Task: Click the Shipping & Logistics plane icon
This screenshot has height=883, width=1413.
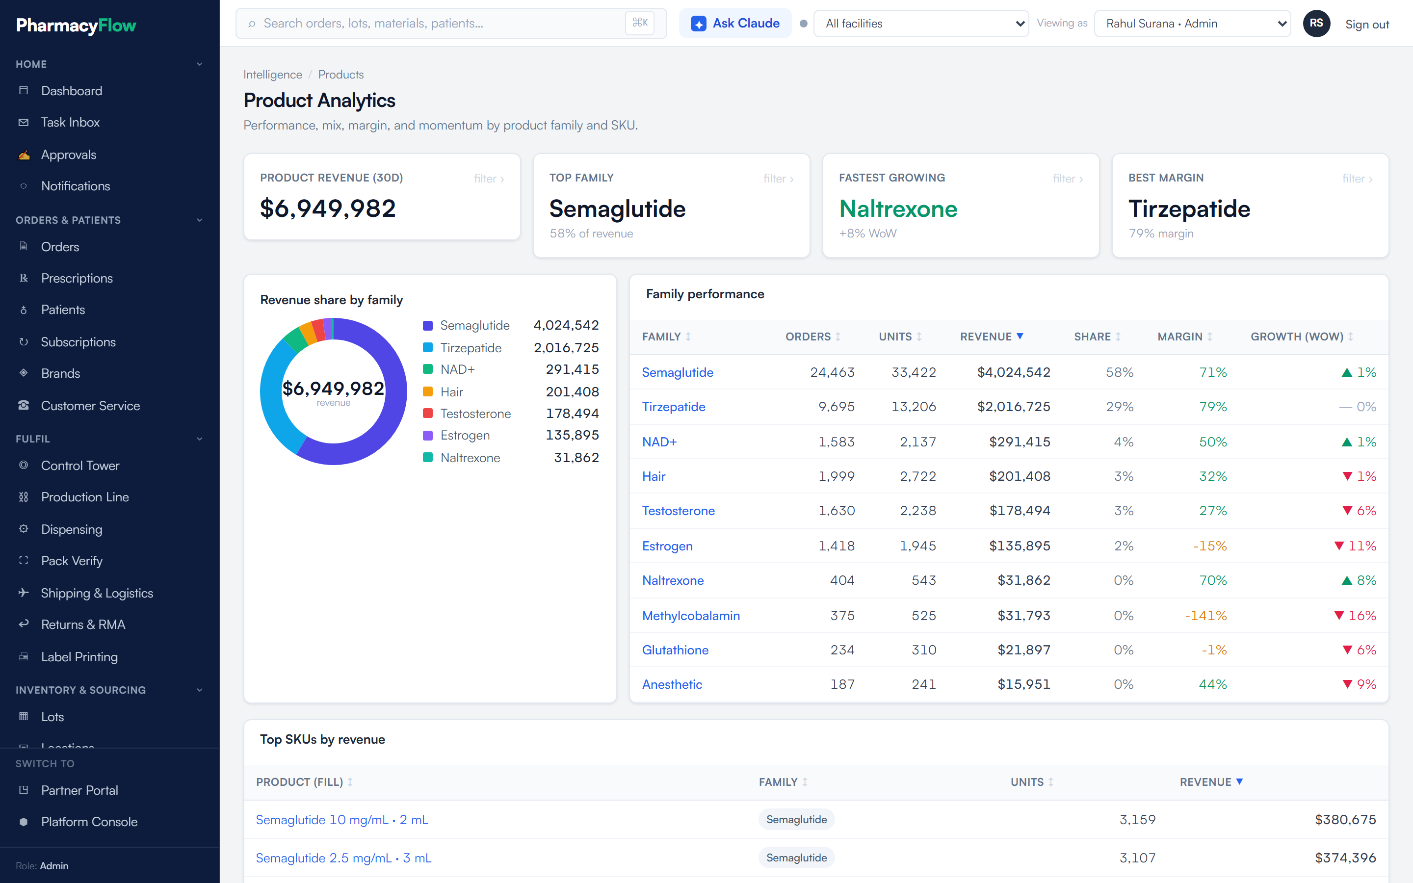Action: (x=24, y=593)
